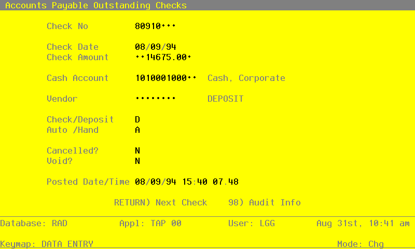Click the User: LGG status entry

[x=252, y=224]
